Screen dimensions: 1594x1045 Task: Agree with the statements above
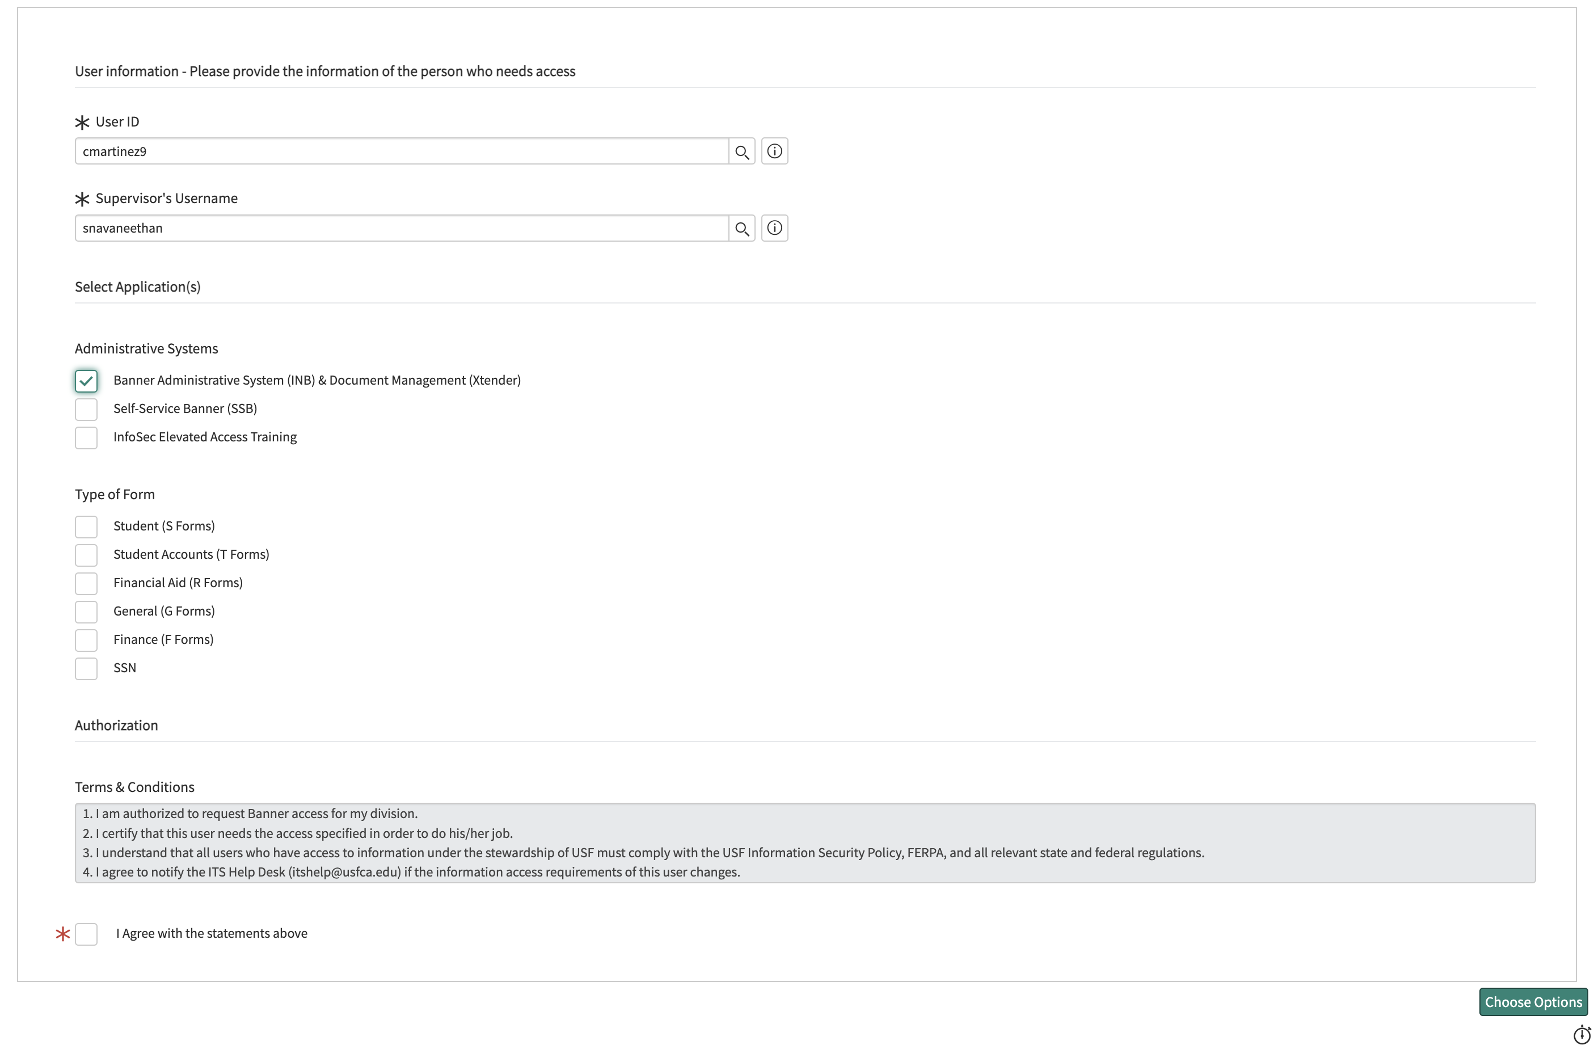click(x=86, y=934)
